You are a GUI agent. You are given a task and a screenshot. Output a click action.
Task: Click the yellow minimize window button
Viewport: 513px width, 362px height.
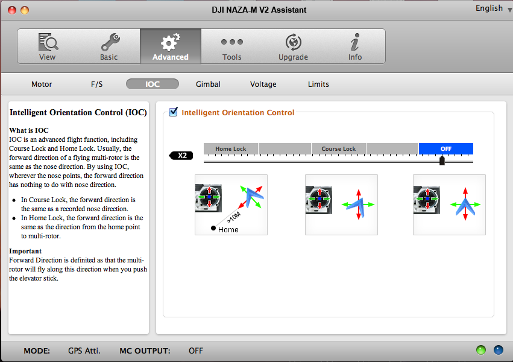tap(25, 10)
